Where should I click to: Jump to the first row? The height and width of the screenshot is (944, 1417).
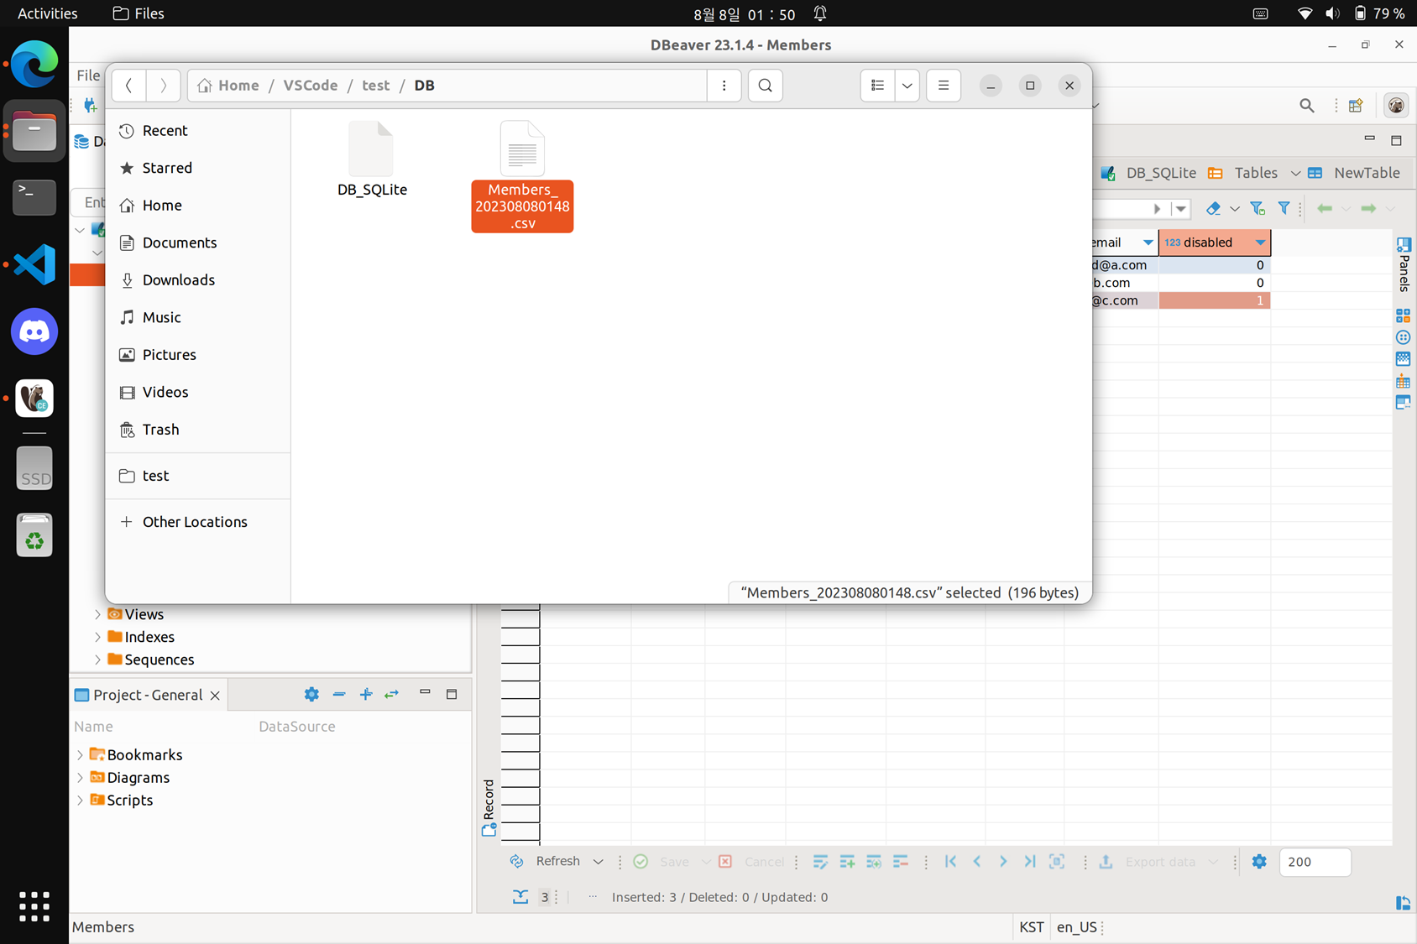pos(950,862)
